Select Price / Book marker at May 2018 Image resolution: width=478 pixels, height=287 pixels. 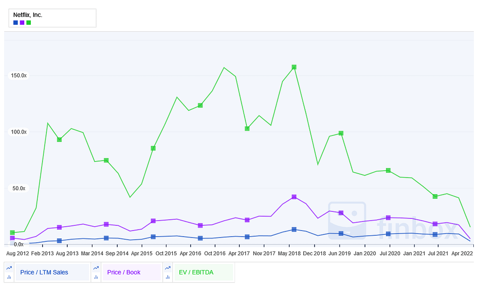(x=294, y=197)
